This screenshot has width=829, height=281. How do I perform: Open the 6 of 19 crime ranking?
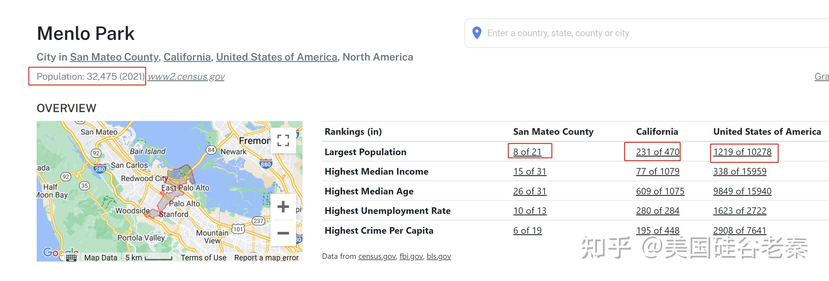coord(527,231)
